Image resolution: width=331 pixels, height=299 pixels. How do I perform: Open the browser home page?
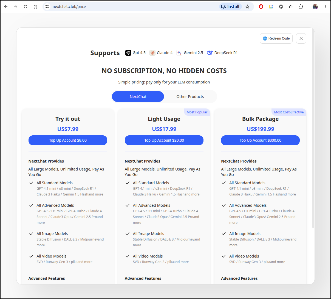tap(35, 7)
